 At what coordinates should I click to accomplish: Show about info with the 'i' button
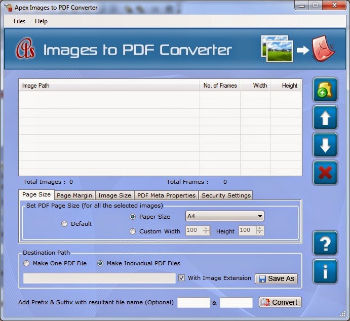(x=325, y=271)
